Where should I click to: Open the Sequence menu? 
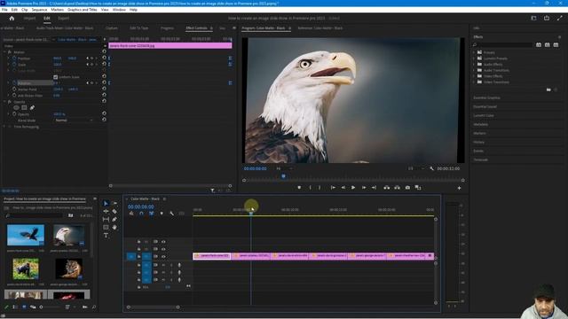click(39, 10)
